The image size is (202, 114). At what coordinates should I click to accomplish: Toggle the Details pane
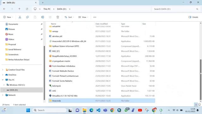pyautogui.click(x=193, y=17)
